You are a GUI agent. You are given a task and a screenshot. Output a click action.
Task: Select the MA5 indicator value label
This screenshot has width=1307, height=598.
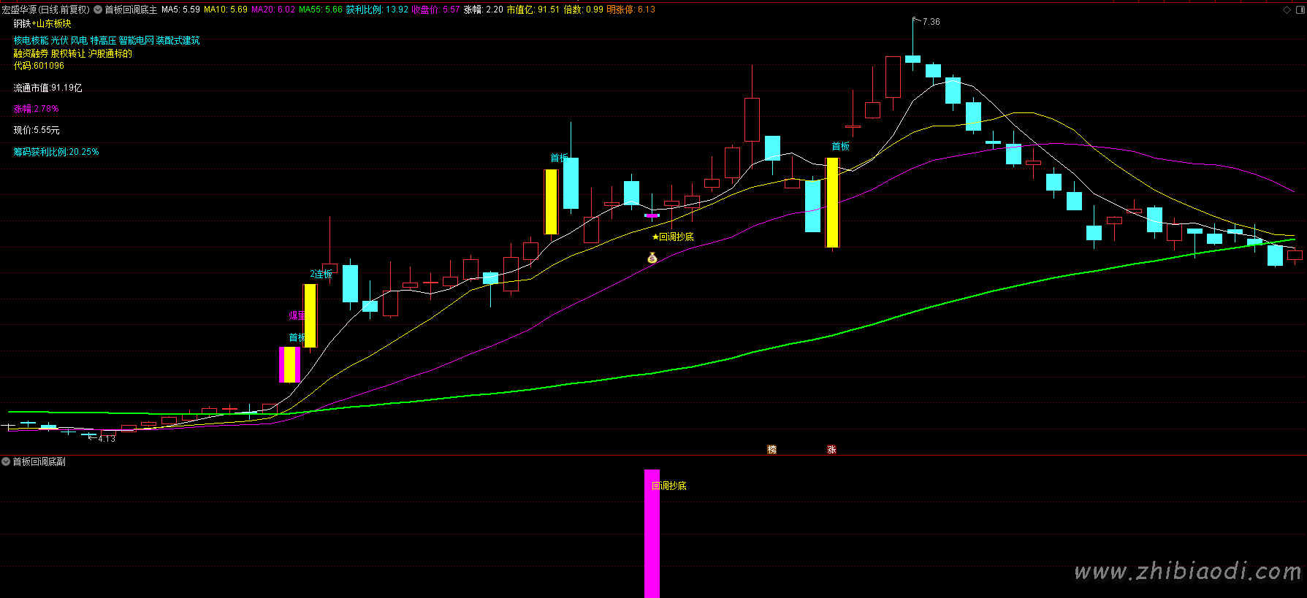(x=180, y=9)
